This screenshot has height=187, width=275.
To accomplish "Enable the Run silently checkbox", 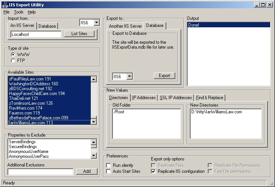I will (x=109, y=165).
